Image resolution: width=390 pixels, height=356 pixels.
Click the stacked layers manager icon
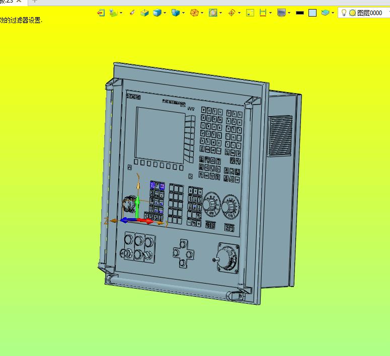[x=325, y=13]
